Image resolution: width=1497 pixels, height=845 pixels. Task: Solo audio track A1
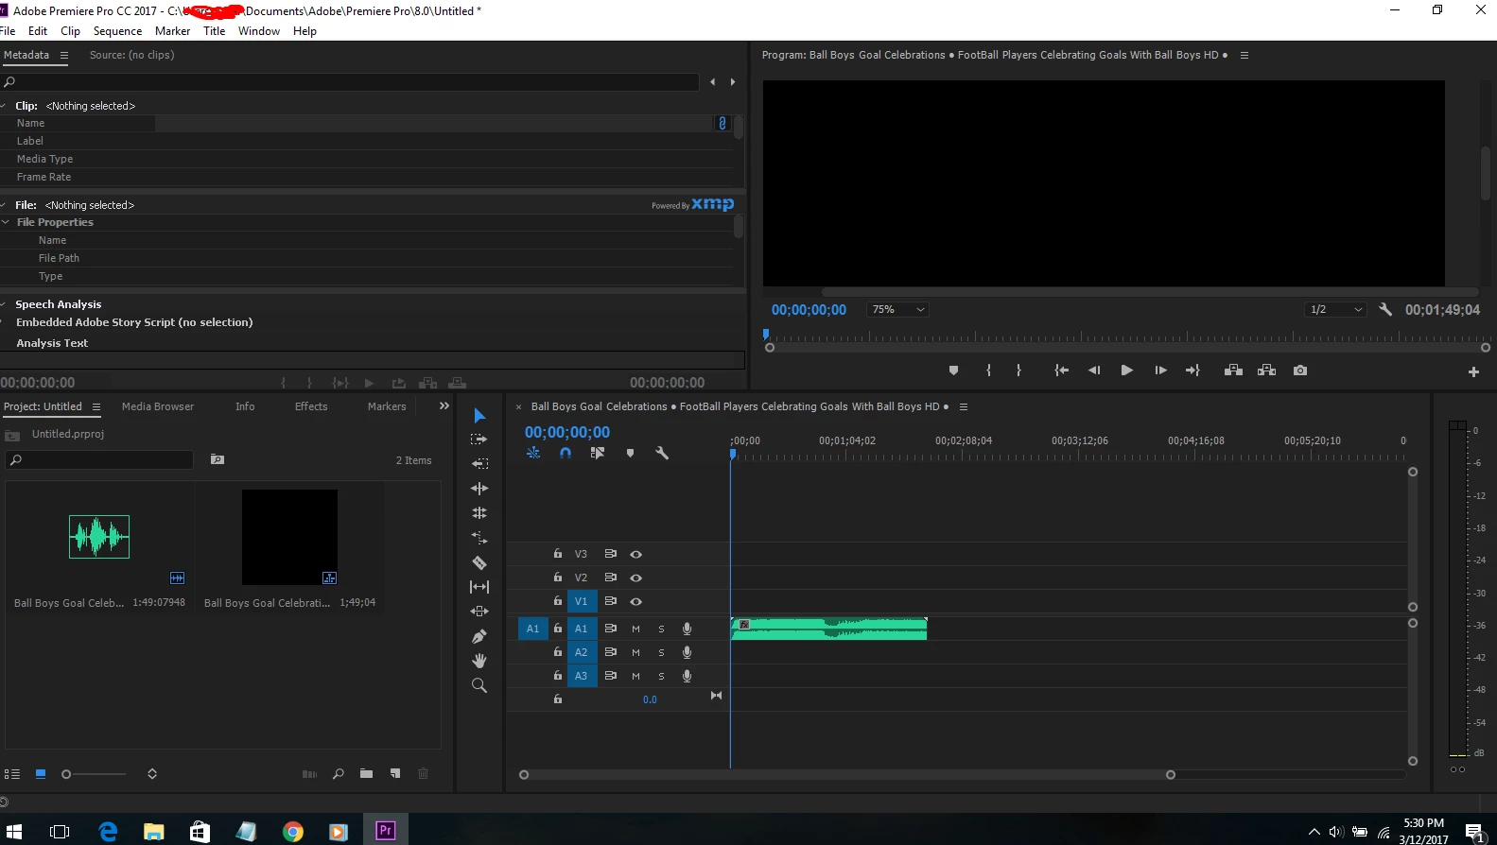[x=661, y=629]
